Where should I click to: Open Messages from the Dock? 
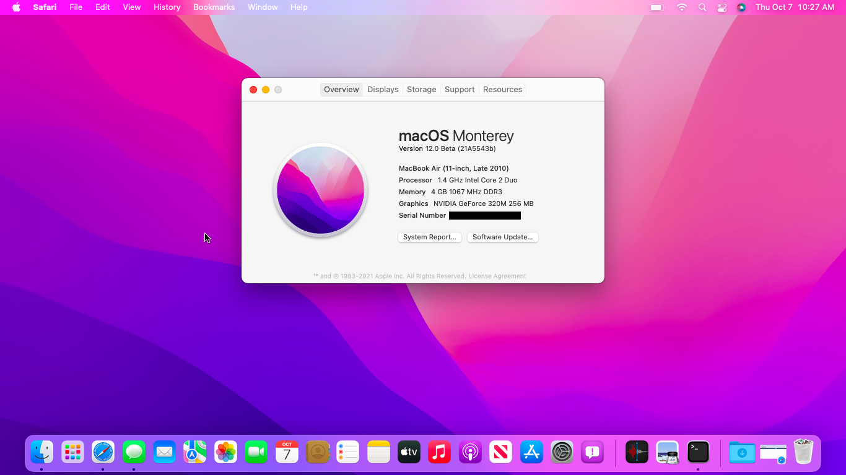tap(134, 452)
